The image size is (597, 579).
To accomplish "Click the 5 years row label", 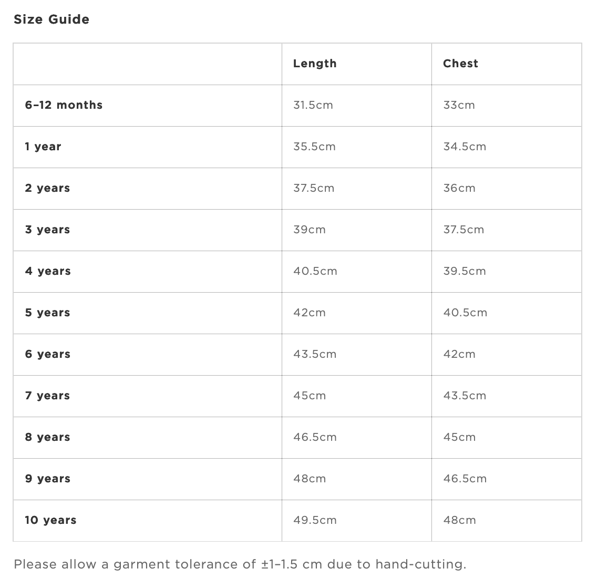I will coord(48,313).
